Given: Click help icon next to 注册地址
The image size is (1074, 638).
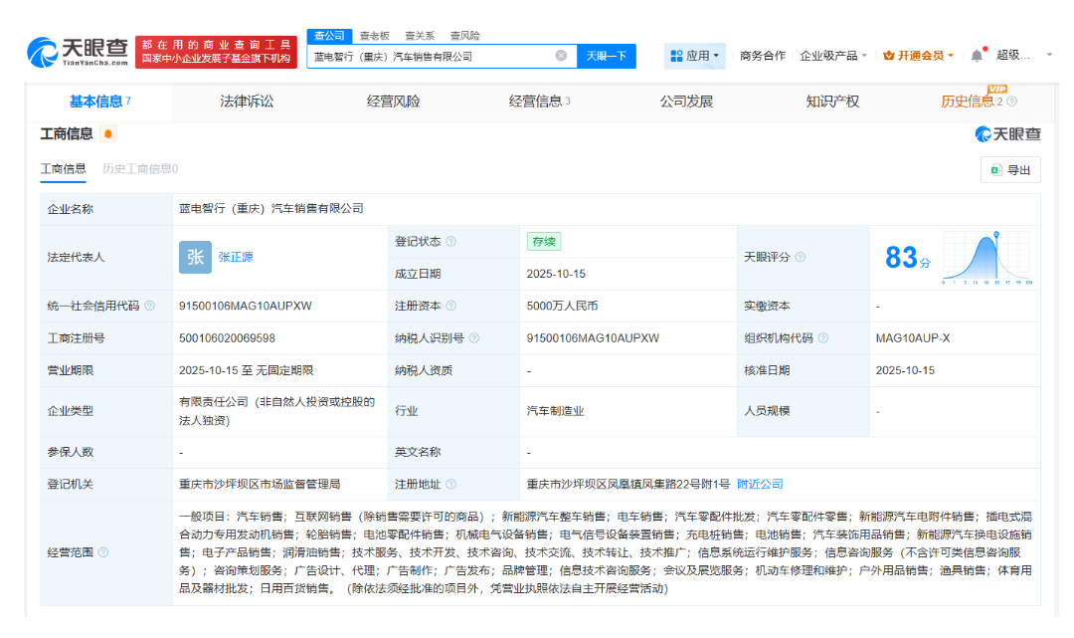Looking at the screenshot, I should click(450, 485).
